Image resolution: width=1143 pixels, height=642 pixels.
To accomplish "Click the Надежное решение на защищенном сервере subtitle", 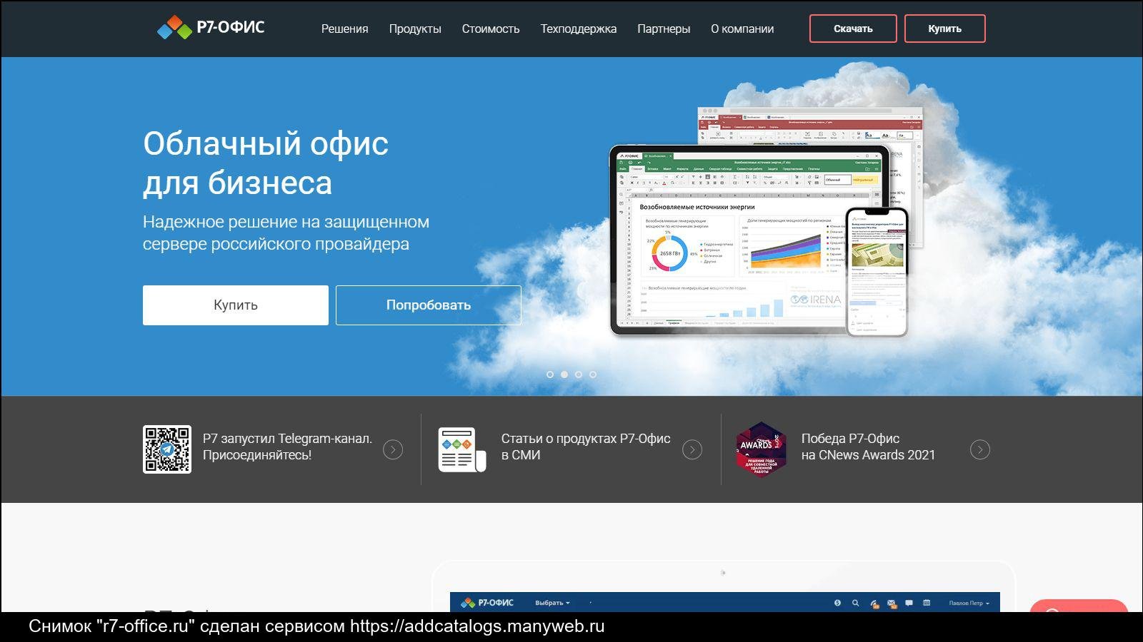I will click(286, 233).
